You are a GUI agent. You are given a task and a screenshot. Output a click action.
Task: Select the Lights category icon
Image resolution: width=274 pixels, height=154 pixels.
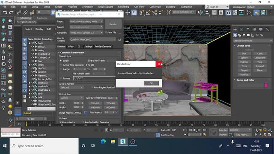tap(244, 35)
